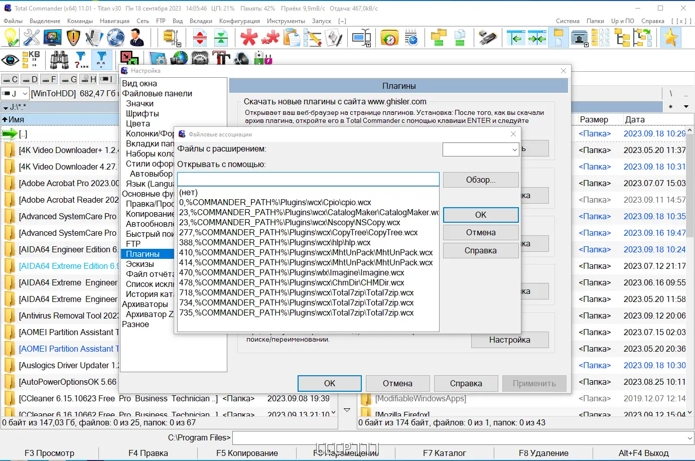
Task: Click the blue filter with asterisks icon
Action: (x=101, y=60)
